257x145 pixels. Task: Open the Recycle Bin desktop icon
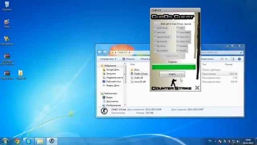pos(7,6)
